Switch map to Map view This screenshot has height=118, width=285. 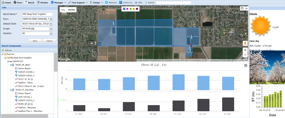tap(63, 10)
